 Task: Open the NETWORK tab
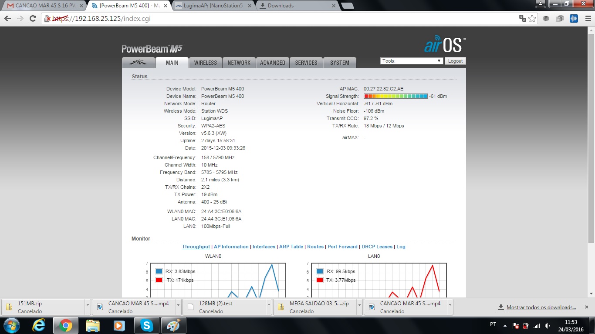tap(239, 63)
